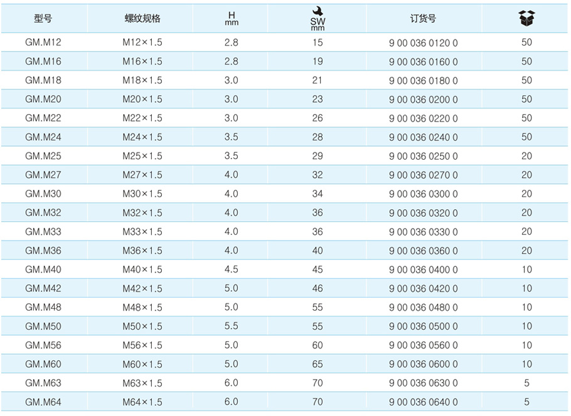Click thread spec M20×1.5
The height and width of the screenshot is (416, 571).
coord(142,99)
